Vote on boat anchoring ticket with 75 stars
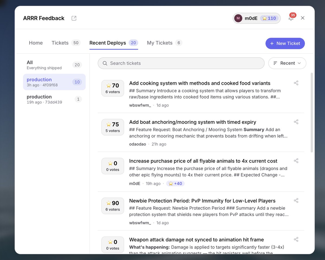This screenshot has width=325, height=260. click(113, 127)
